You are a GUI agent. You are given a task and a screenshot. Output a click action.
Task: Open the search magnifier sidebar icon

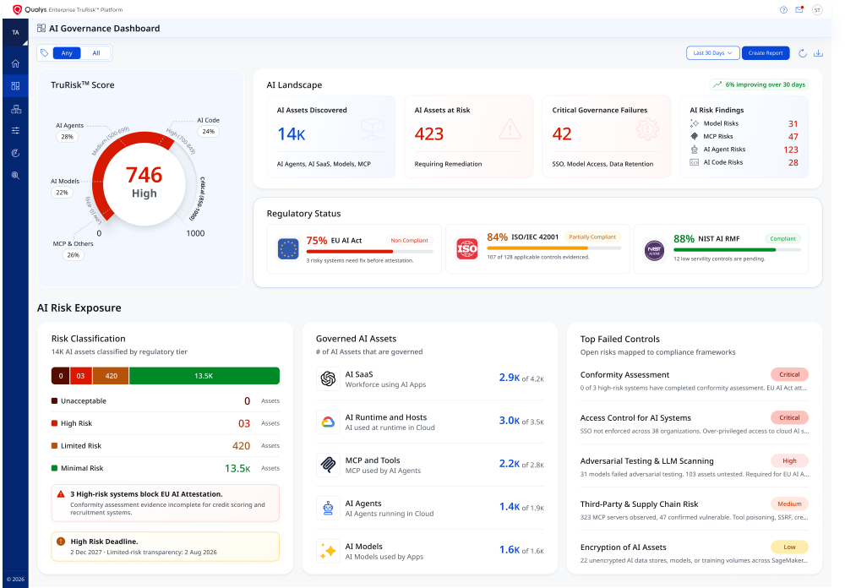tap(15, 175)
